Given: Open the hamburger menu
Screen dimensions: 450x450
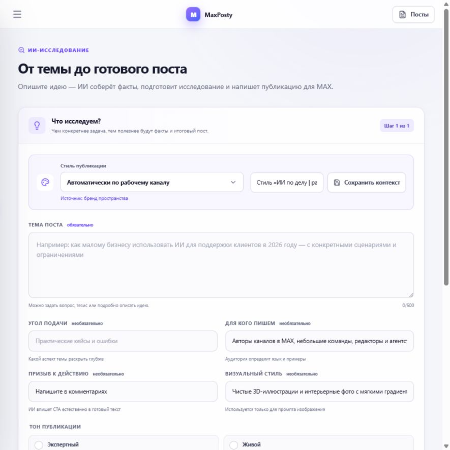Looking at the screenshot, I should (x=17, y=14).
